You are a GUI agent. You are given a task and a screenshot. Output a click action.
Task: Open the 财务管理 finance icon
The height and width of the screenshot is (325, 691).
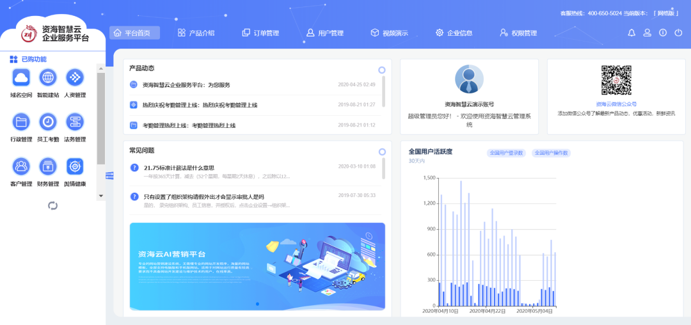click(x=48, y=167)
